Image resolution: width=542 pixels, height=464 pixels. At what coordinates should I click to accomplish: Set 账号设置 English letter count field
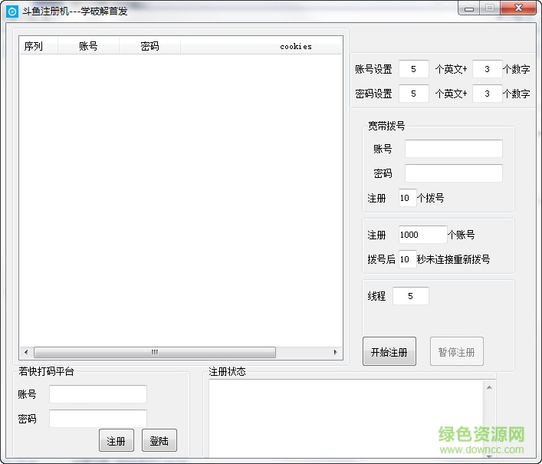(x=414, y=69)
